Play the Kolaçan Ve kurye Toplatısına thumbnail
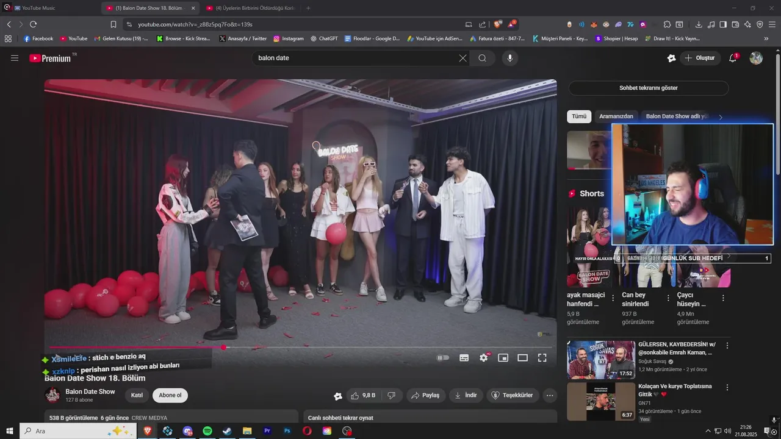The image size is (781, 439). (x=601, y=401)
